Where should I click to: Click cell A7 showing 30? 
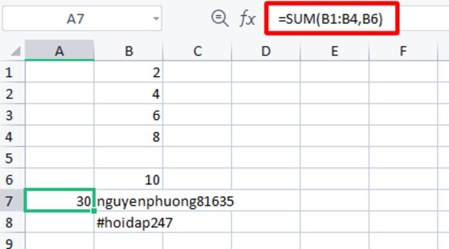coord(59,201)
